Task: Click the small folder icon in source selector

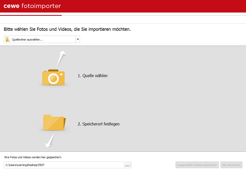Action: (x=7, y=39)
